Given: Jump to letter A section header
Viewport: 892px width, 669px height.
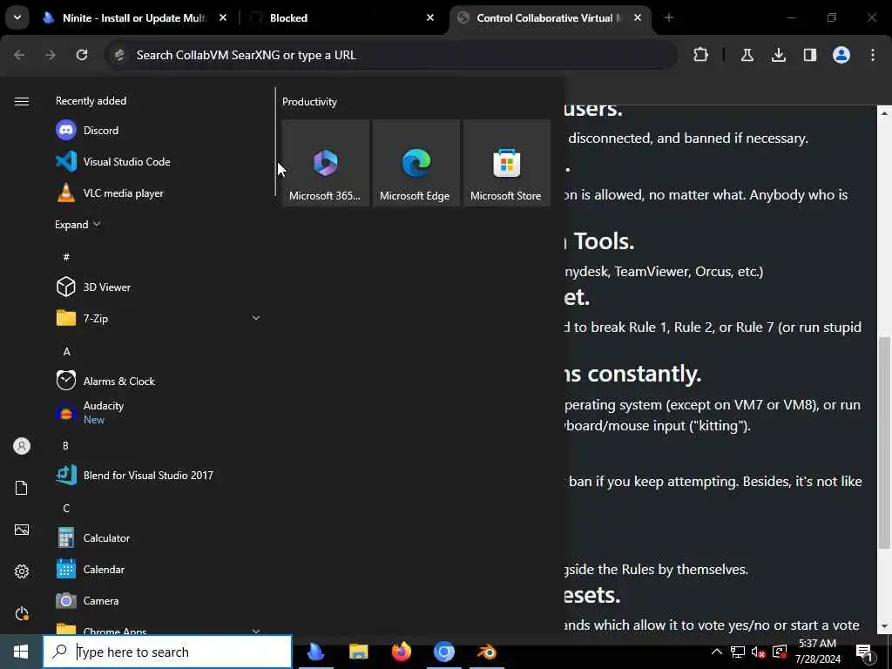Looking at the screenshot, I should coord(66,352).
